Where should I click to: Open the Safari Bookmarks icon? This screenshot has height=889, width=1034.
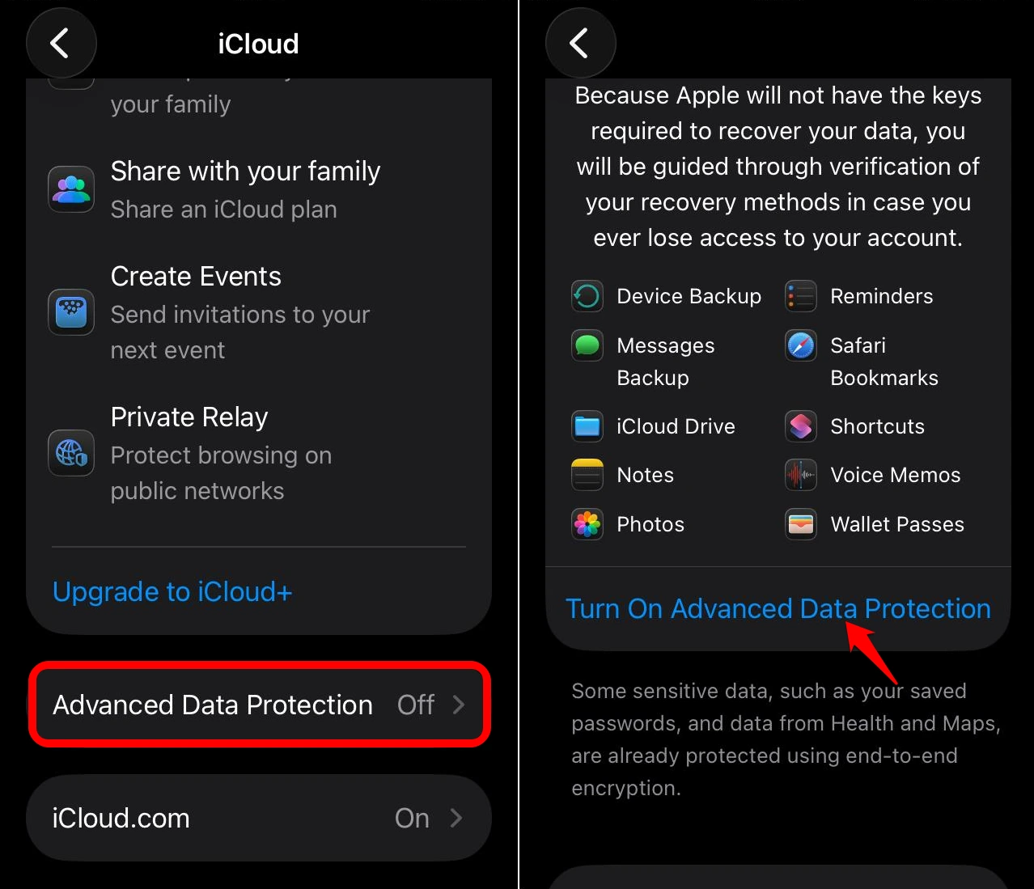(x=800, y=345)
